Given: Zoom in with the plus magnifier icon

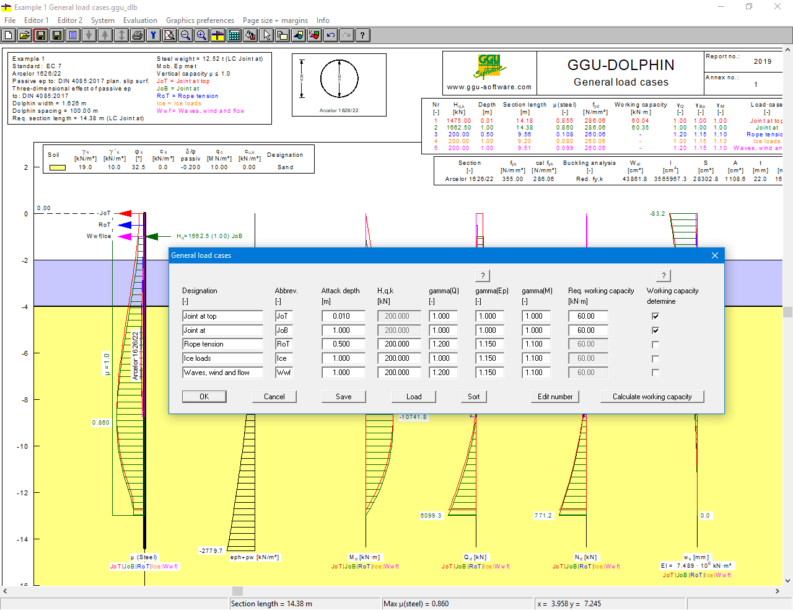Looking at the screenshot, I should [202, 35].
